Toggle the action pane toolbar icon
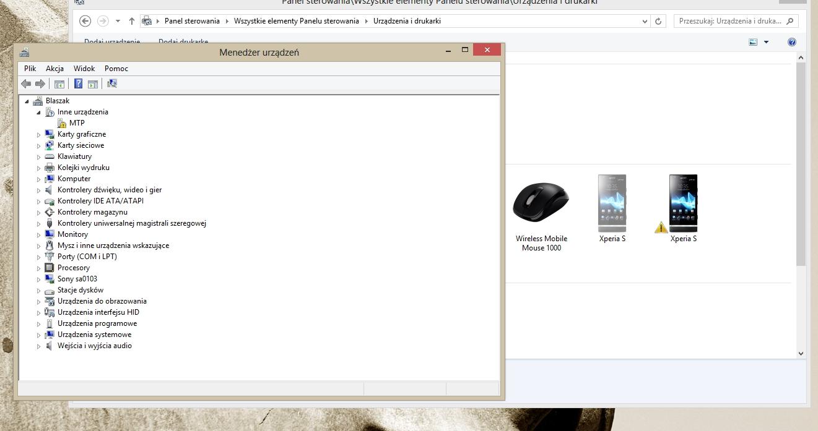 [93, 84]
